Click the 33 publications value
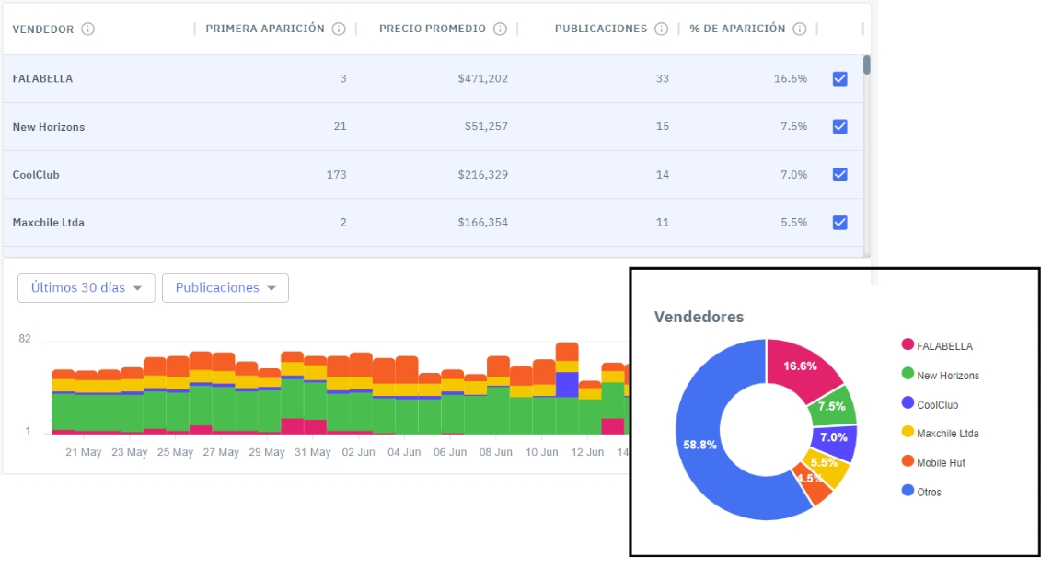Image resolution: width=1052 pixels, height=569 pixels. [x=662, y=78]
